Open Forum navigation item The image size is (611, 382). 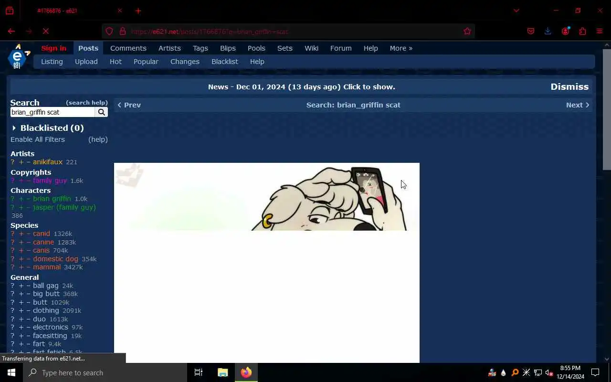pyautogui.click(x=341, y=48)
